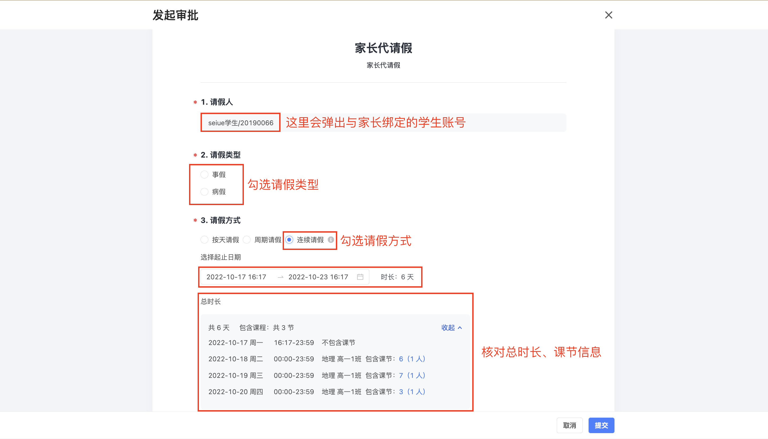Click the 总时长 label

coord(211,301)
